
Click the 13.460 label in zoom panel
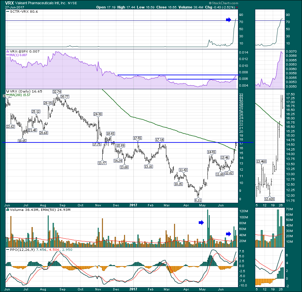261,162
